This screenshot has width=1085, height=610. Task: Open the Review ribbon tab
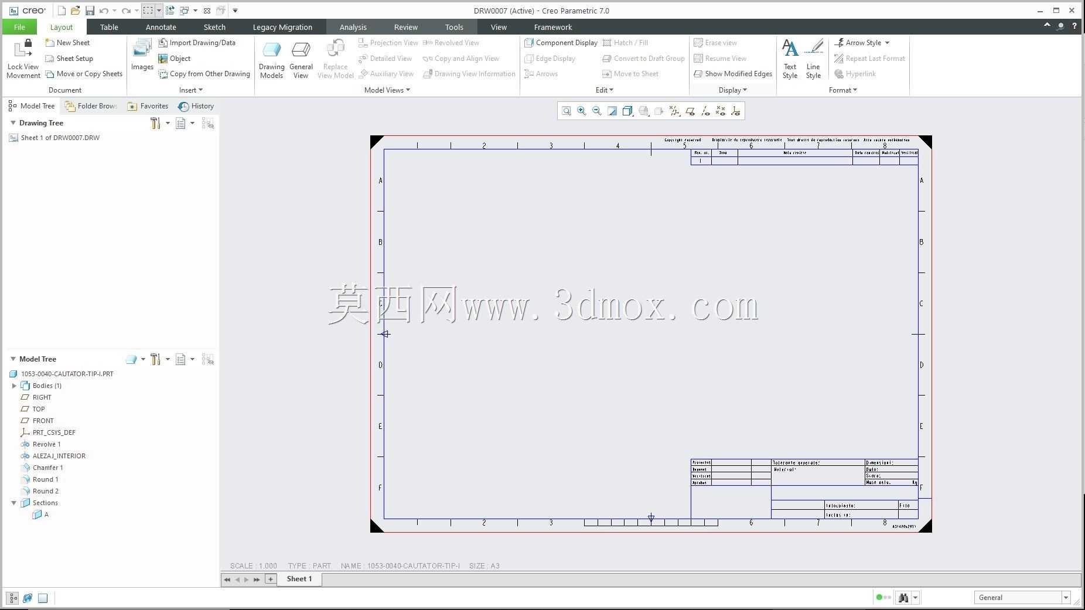(x=406, y=27)
